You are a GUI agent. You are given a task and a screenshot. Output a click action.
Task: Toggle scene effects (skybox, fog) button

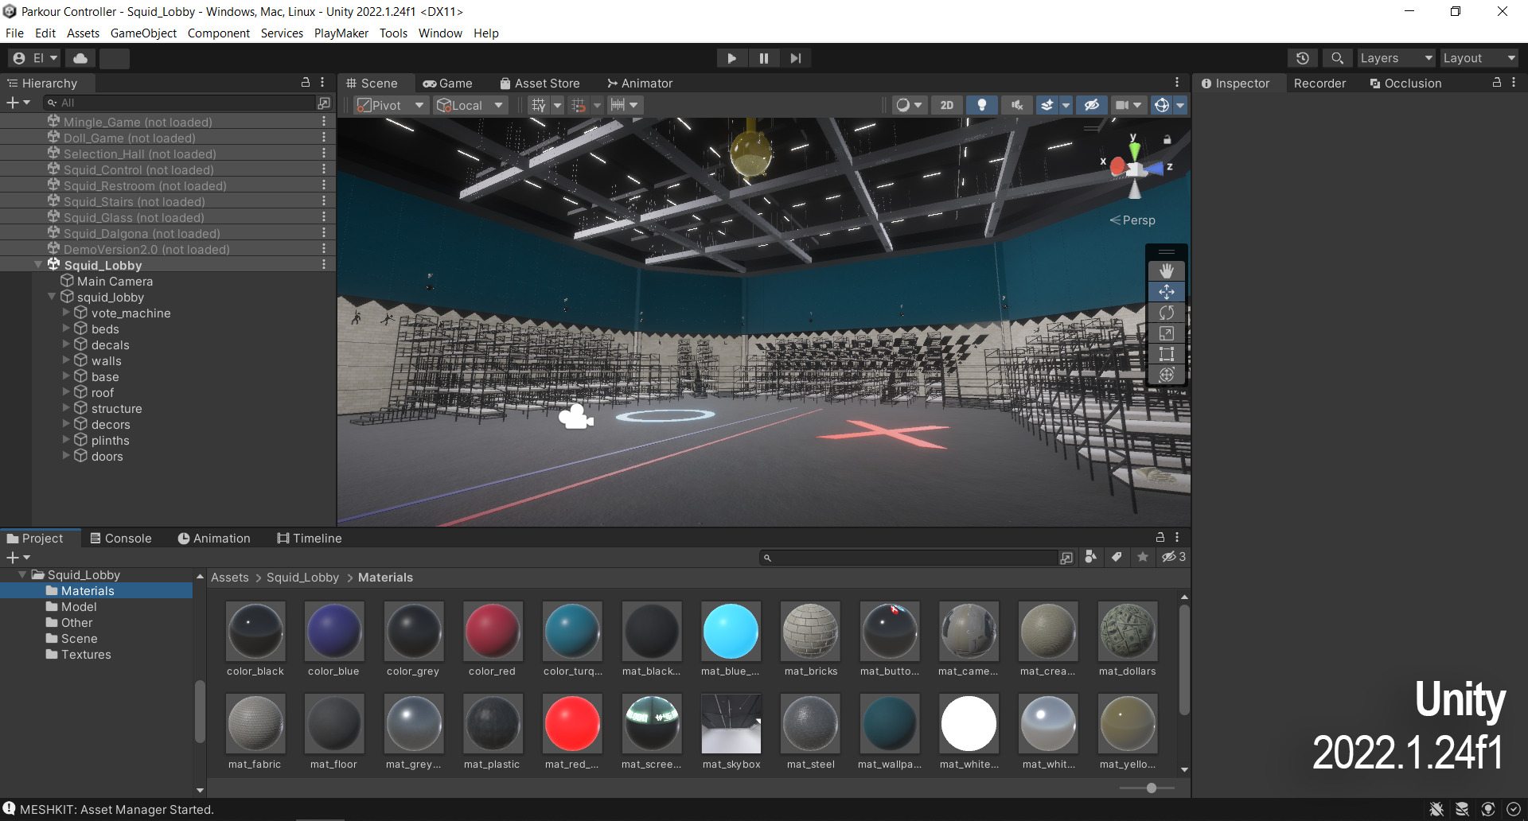click(x=1047, y=105)
